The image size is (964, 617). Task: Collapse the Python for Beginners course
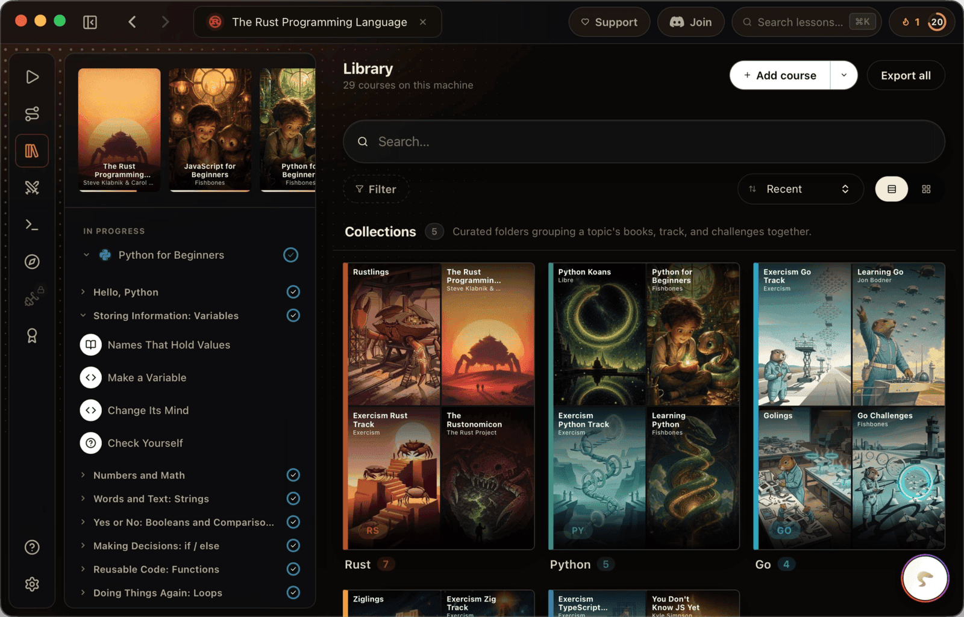(86, 255)
